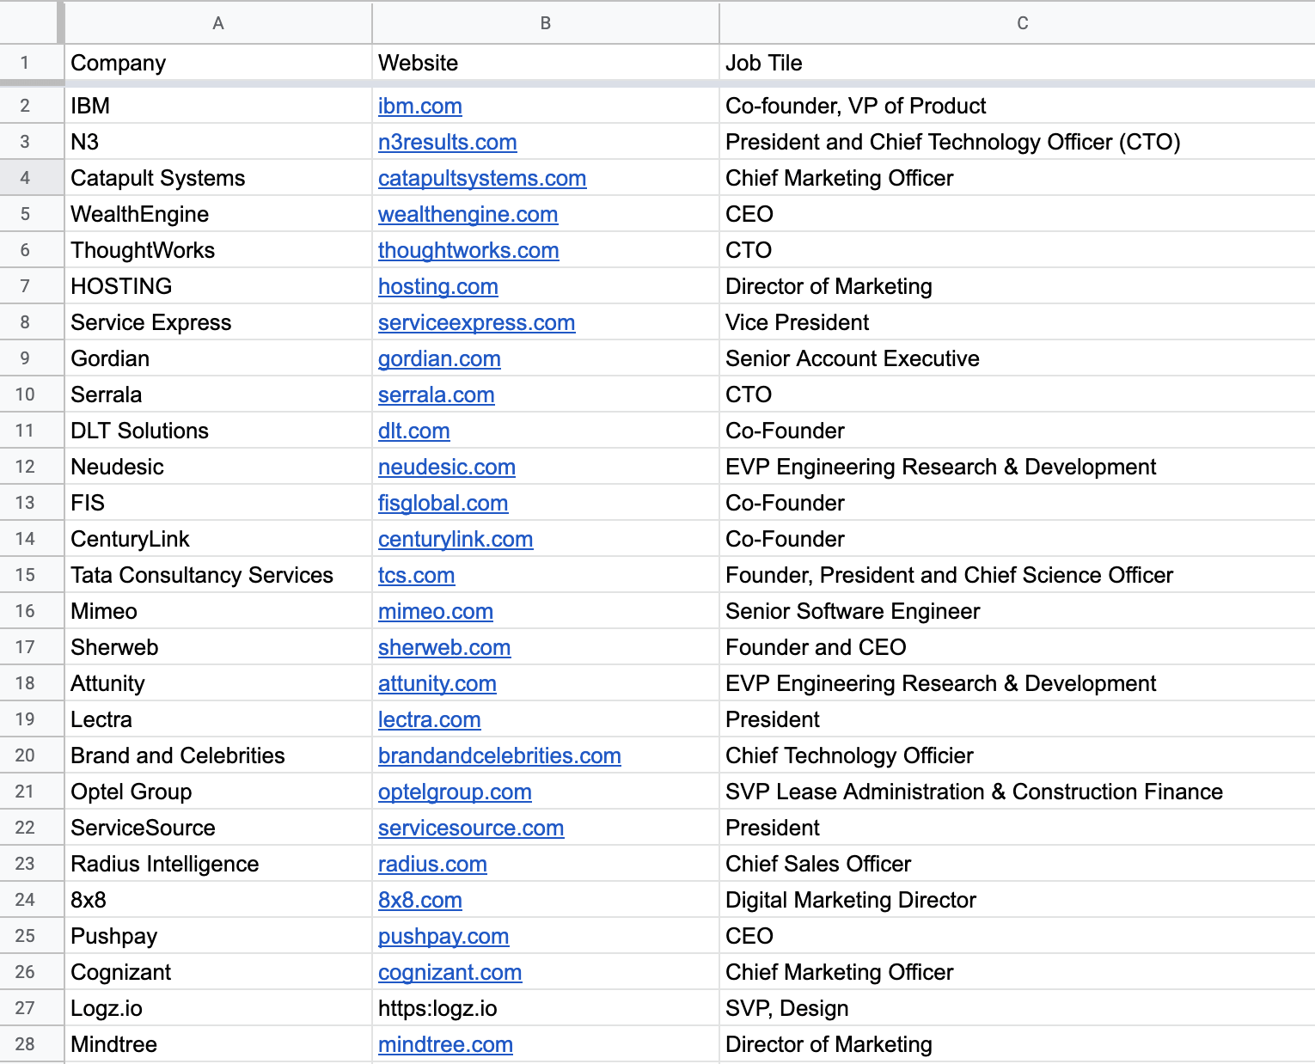Screen dimensions: 1315x1064
Task: Select the 'Chief Technology Officier' cell
Action: [x=1018, y=755]
